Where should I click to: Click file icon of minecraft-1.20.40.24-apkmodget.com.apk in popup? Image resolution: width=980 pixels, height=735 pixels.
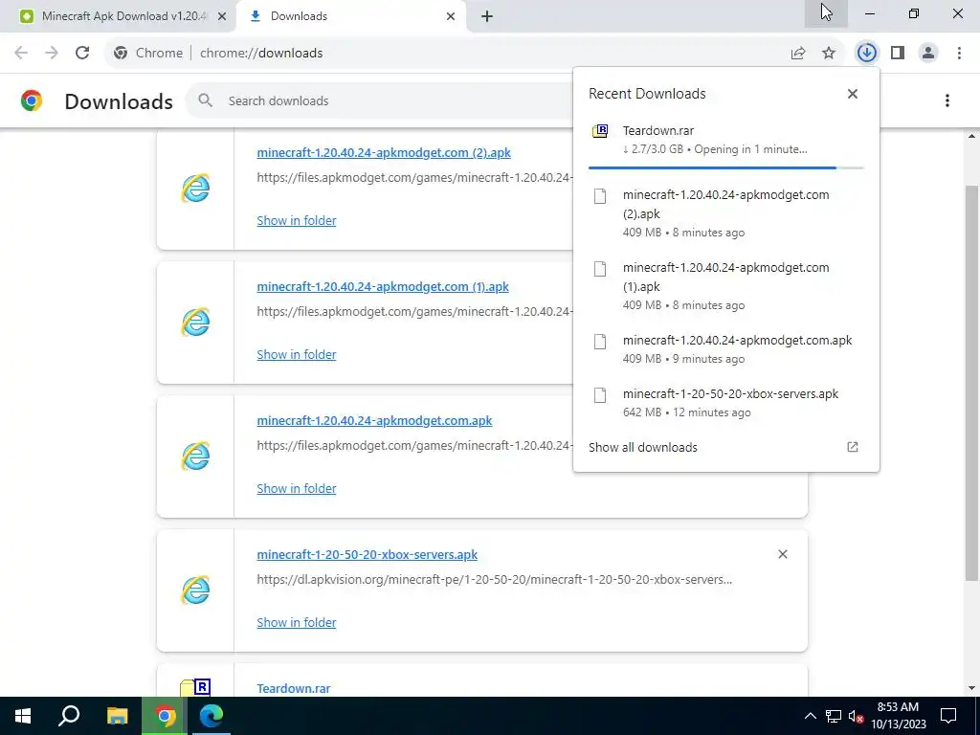point(600,342)
